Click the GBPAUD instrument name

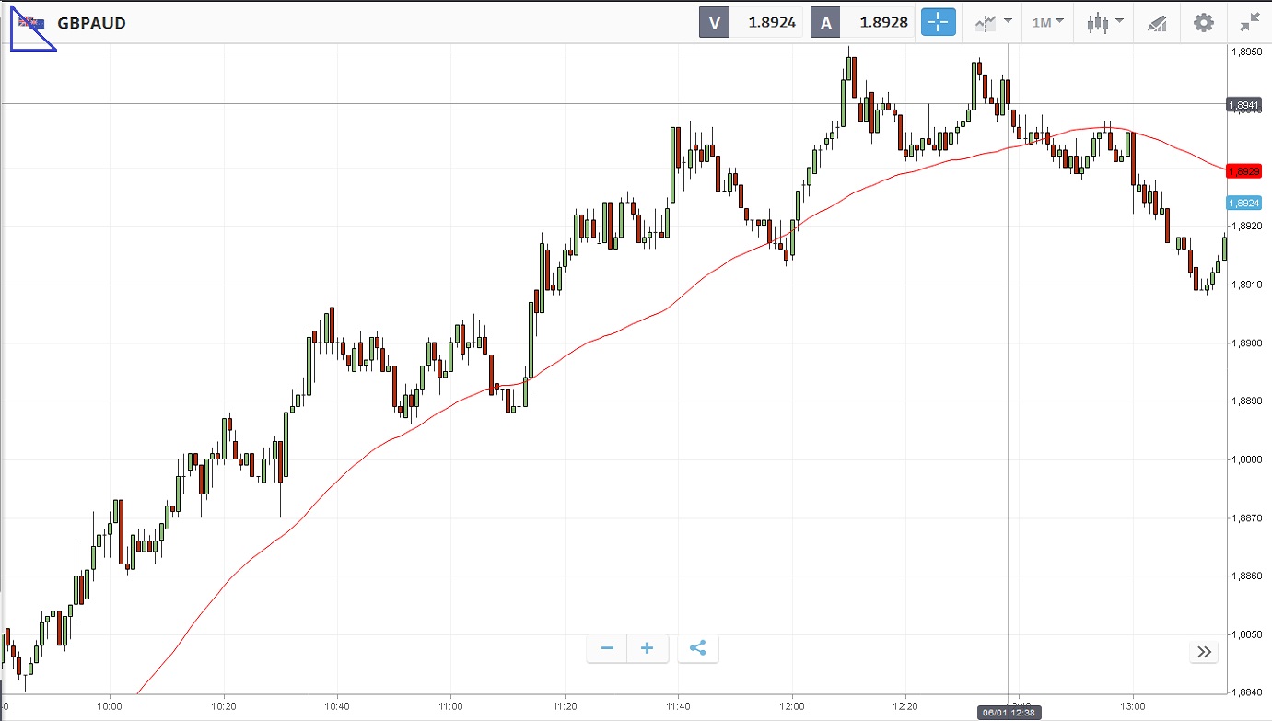[x=91, y=23]
